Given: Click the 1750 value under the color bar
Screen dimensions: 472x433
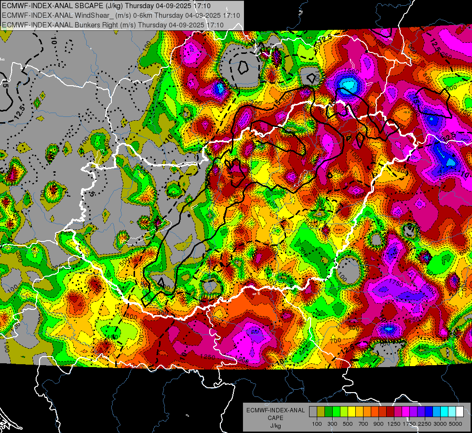Looking at the screenshot, I should (409, 424).
